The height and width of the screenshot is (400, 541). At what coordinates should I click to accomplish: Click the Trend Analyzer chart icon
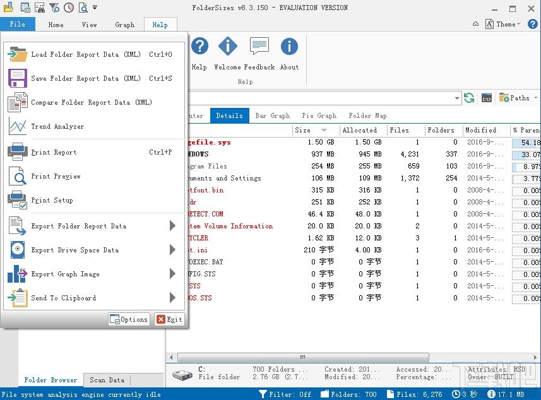click(17, 126)
